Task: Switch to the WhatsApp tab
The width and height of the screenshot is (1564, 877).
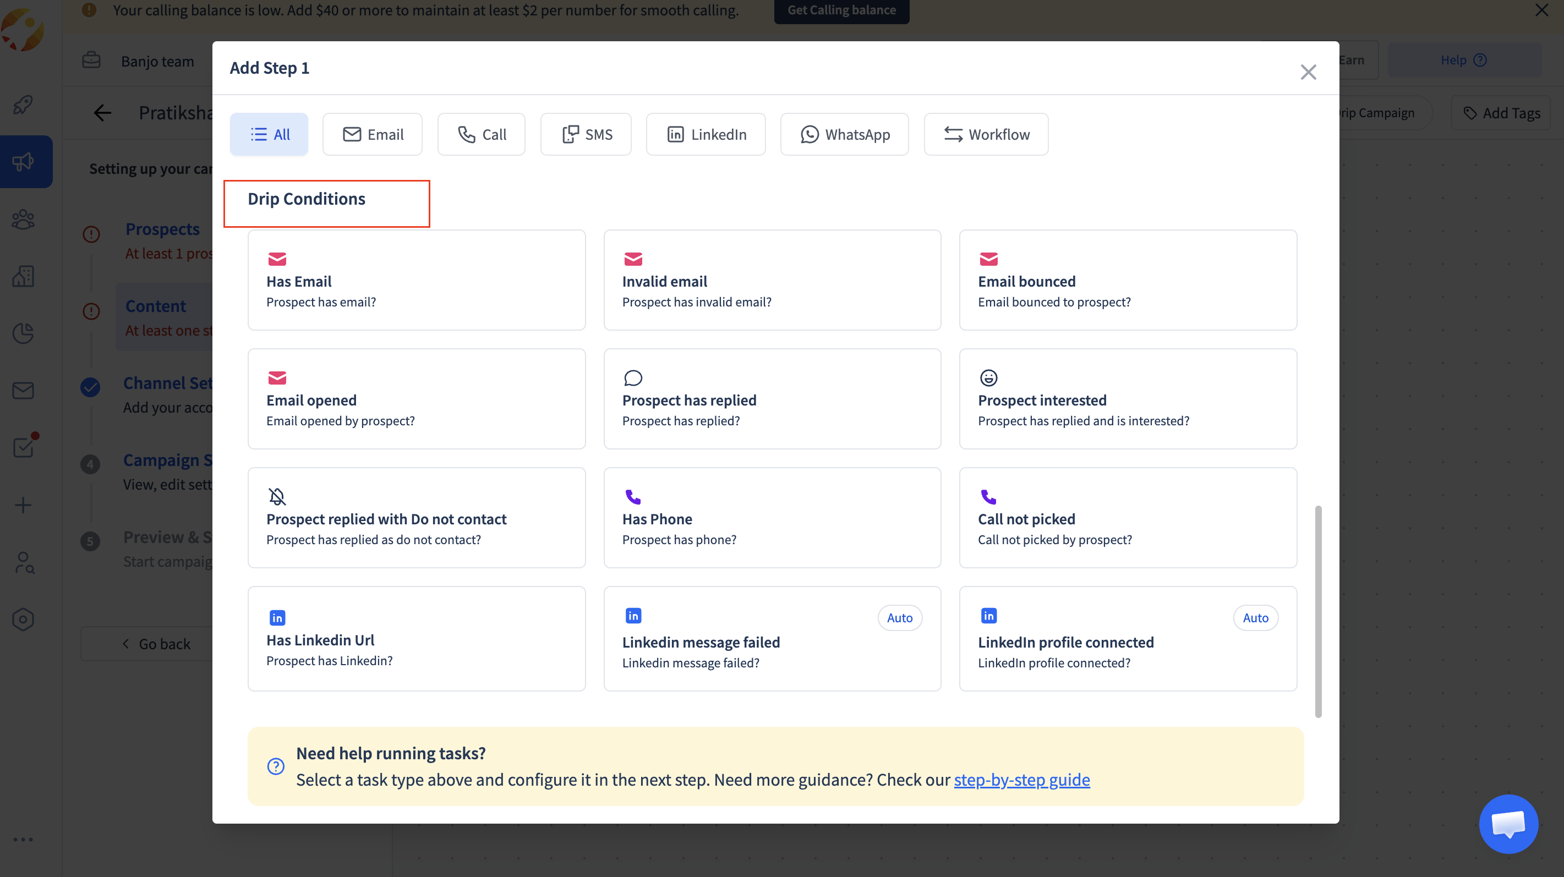Action: [x=845, y=134]
